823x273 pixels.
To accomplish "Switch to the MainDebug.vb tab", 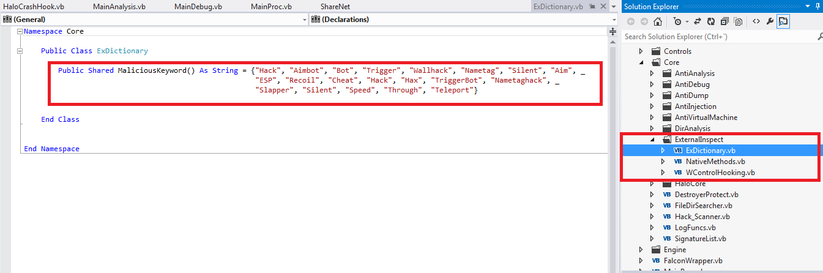I will [198, 6].
